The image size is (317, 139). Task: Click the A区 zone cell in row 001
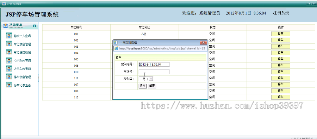(144, 34)
